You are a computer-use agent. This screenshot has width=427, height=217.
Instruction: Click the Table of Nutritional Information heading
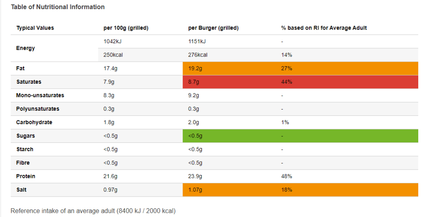coord(58,7)
